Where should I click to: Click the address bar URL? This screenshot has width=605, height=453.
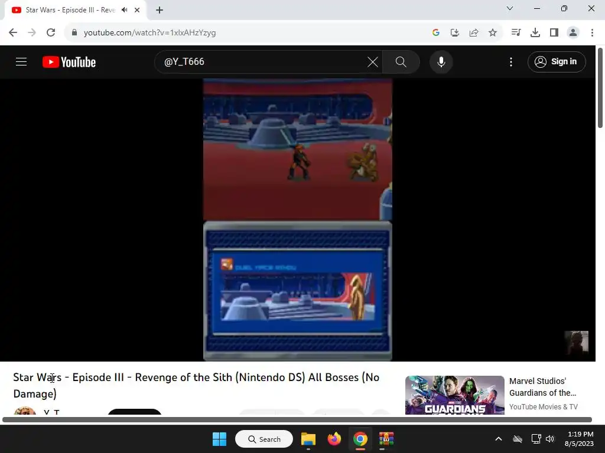[x=149, y=33]
